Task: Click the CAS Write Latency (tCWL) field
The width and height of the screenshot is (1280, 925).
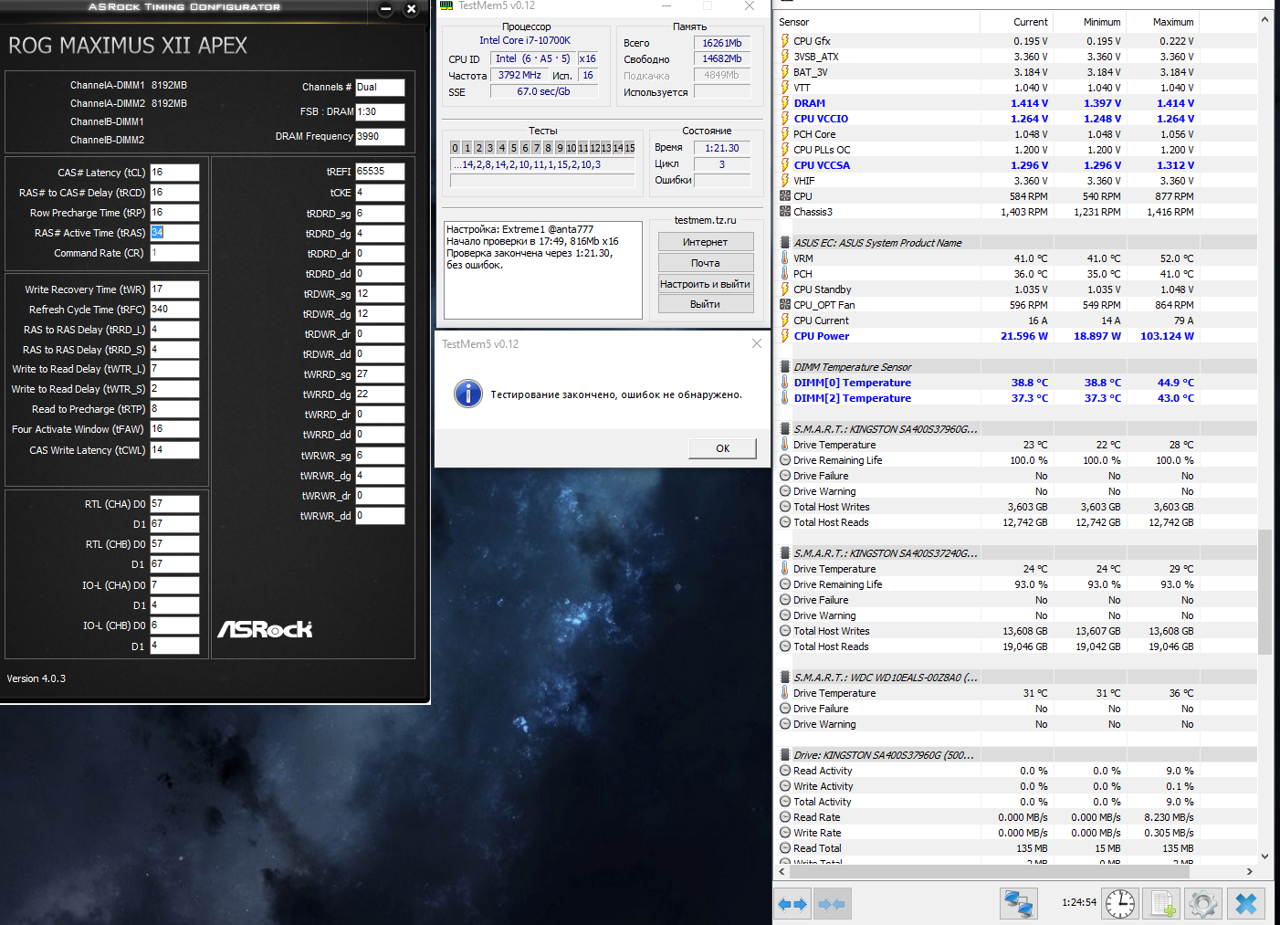Action: pos(174,450)
